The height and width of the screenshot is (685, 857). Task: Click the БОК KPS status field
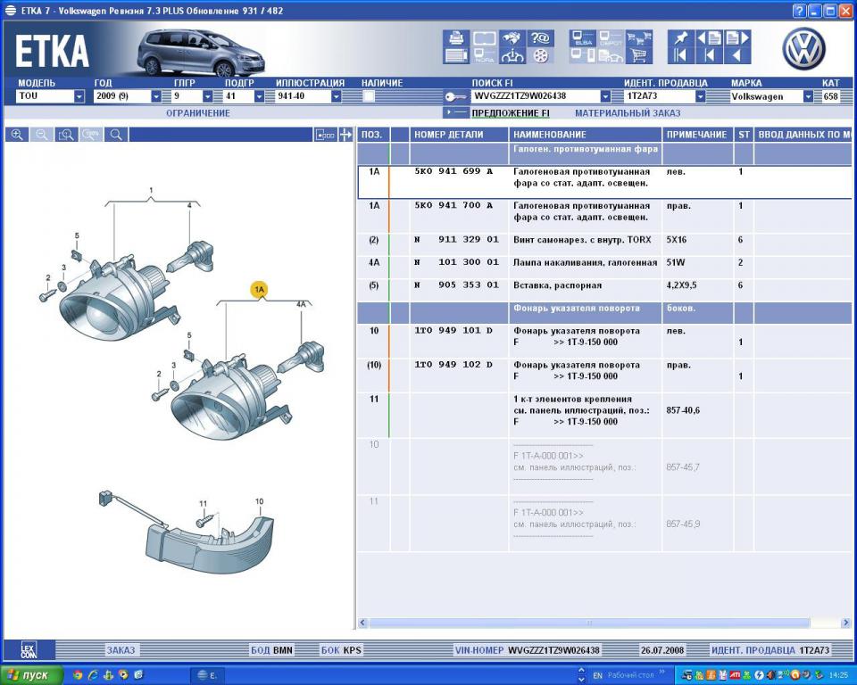click(x=341, y=650)
